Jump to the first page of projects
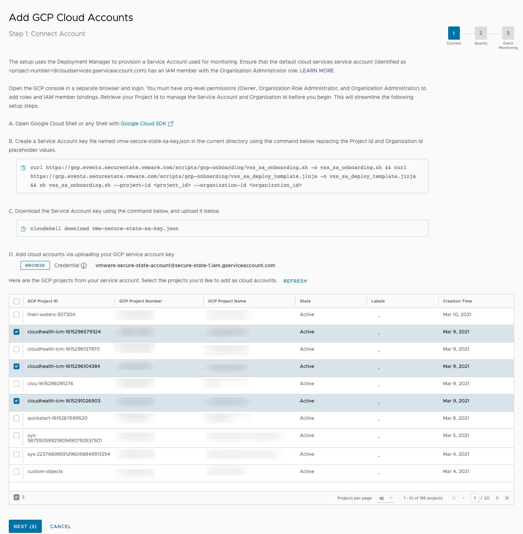The width and height of the screenshot is (523, 534). [454, 498]
